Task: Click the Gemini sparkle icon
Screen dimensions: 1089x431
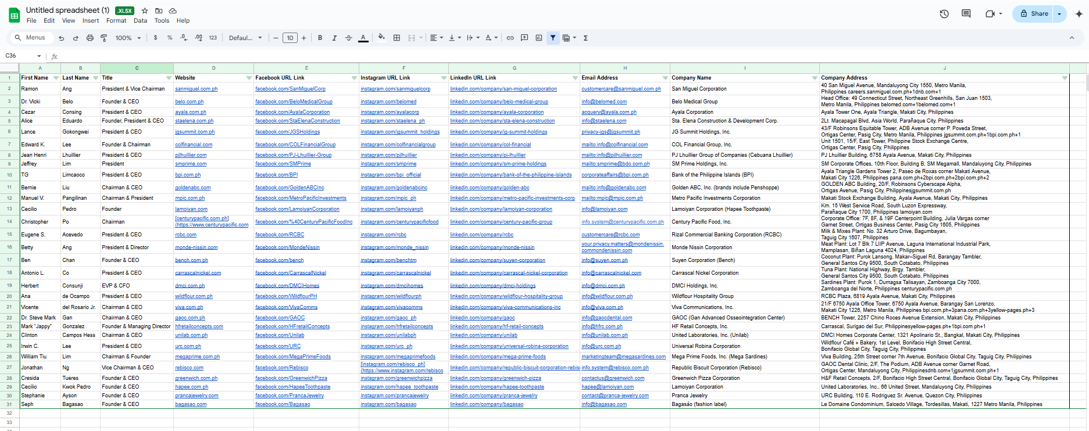Action: pyautogui.click(x=1079, y=13)
